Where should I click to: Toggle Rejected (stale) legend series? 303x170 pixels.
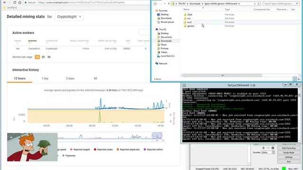coord(103,150)
